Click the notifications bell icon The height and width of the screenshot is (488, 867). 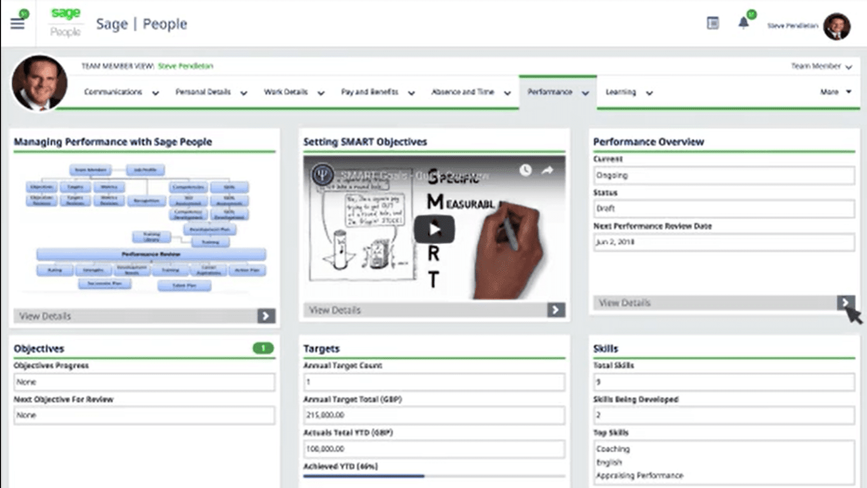click(x=743, y=23)
